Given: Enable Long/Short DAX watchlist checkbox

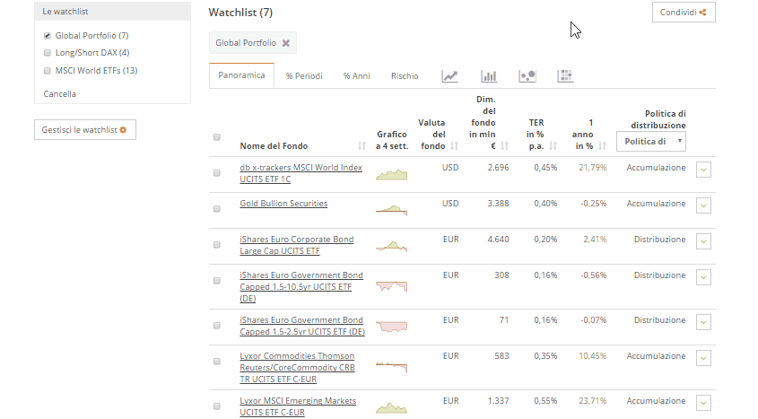Looking at the screenshot, I should pyautogui.click(x=48, y=53).
